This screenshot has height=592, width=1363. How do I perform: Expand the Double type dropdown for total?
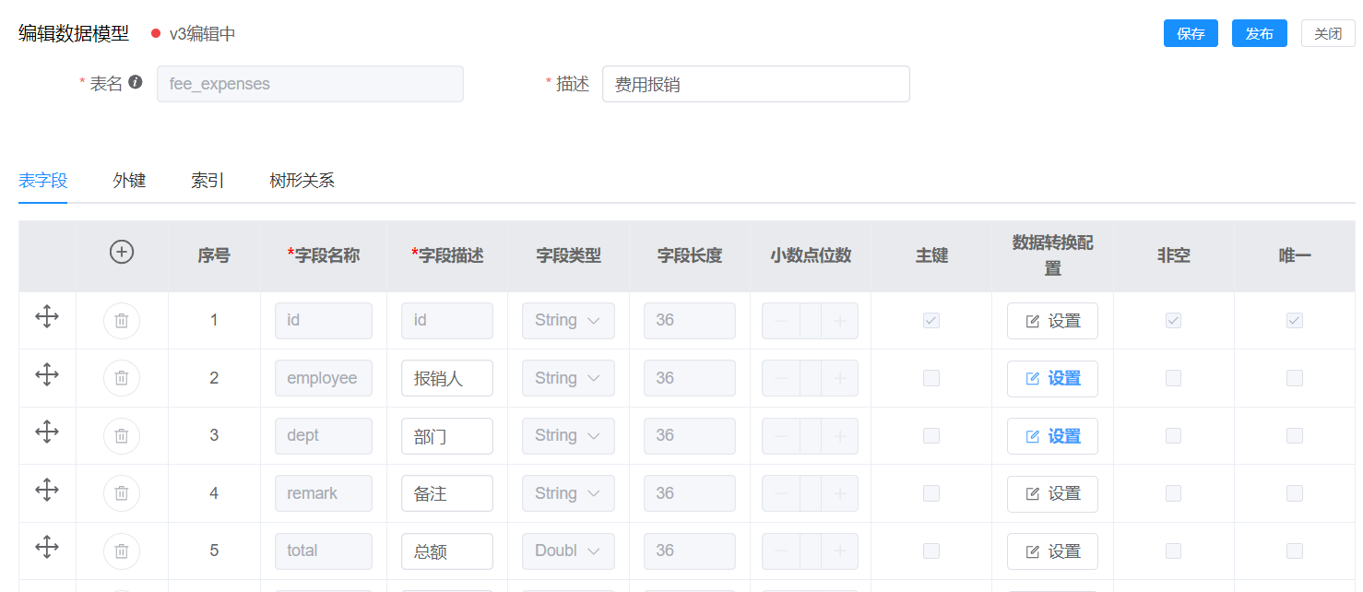[x=568, y=551]
